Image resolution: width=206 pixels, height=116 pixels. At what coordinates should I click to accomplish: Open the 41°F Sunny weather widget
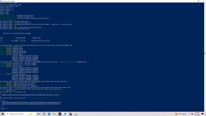point(181,114)
